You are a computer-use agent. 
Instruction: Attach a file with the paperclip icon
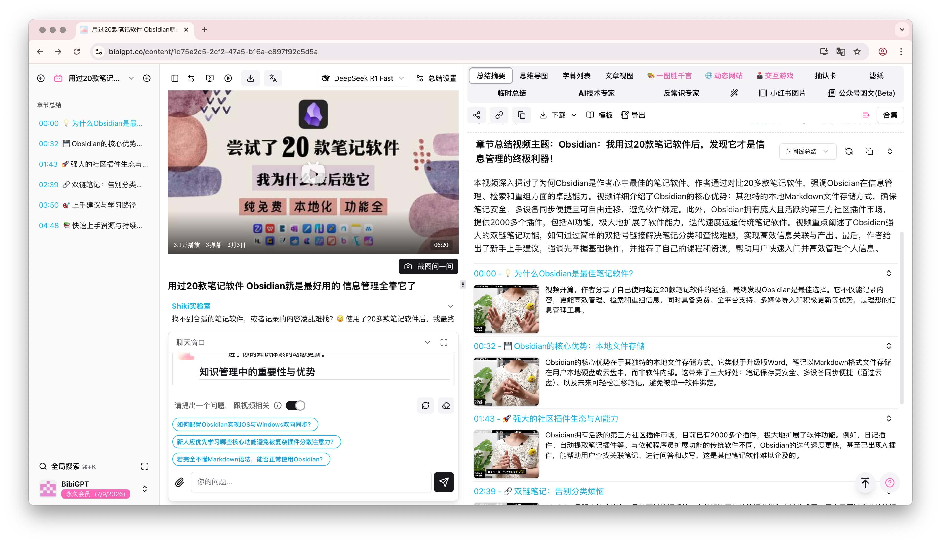point(180,482)
